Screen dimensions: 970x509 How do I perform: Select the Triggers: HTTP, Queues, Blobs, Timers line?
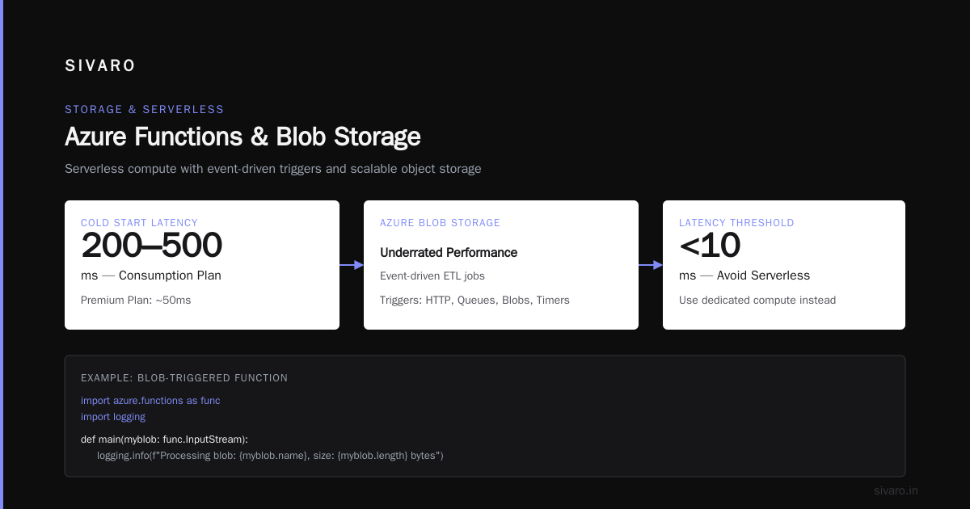pyautogui.click(x=474, y=300)
